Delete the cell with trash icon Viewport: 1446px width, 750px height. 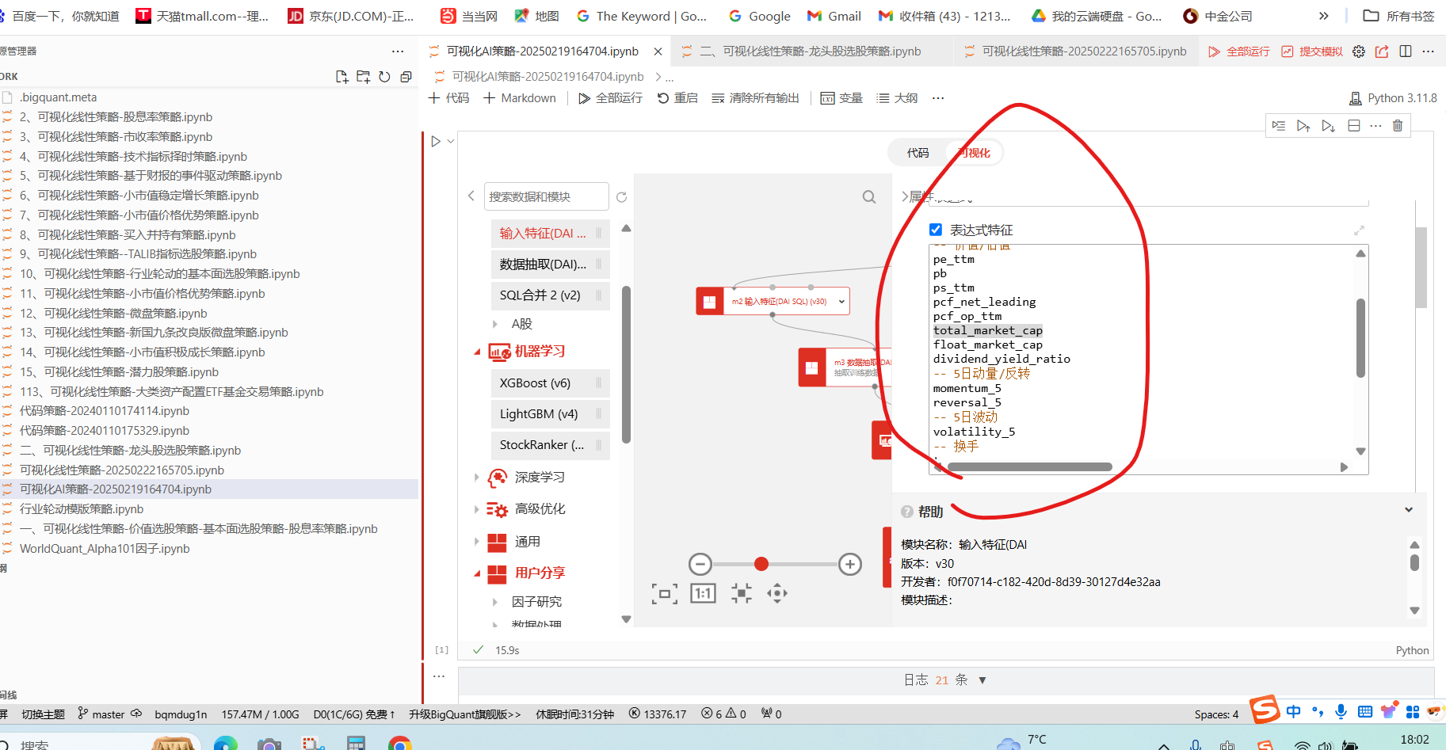(1397, 126)
